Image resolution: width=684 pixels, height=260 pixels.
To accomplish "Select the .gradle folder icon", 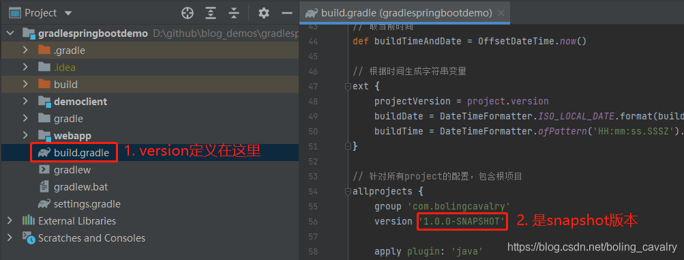I will pyautogui.click(x=44, y=50).
